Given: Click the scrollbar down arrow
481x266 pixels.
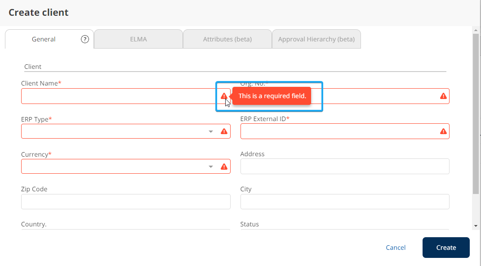Looking at the screenshot, I should pyautogui.click(x=476, y=225).
